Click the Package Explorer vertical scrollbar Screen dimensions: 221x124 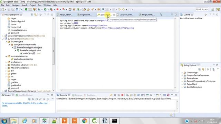click(54, 51)
